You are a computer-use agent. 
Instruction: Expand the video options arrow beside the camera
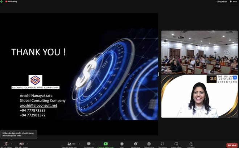(28, 144)
